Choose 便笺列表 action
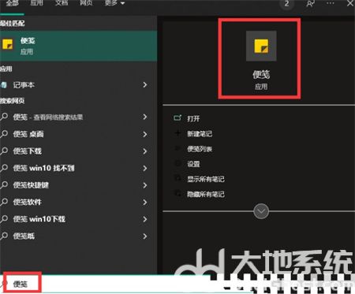The width and height of the screenshot is (355, 294). [x=200, y=149]
